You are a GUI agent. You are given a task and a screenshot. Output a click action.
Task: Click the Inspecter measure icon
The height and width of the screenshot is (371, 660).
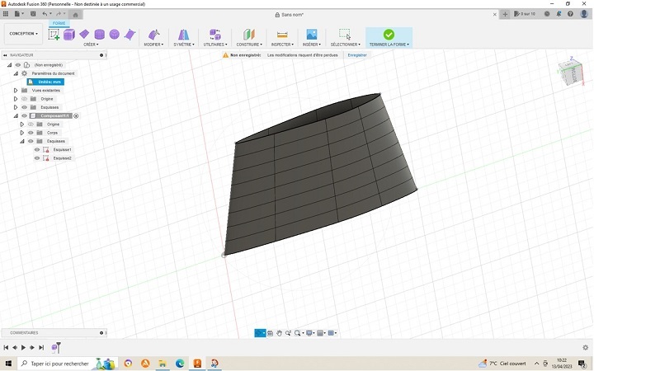282,35
